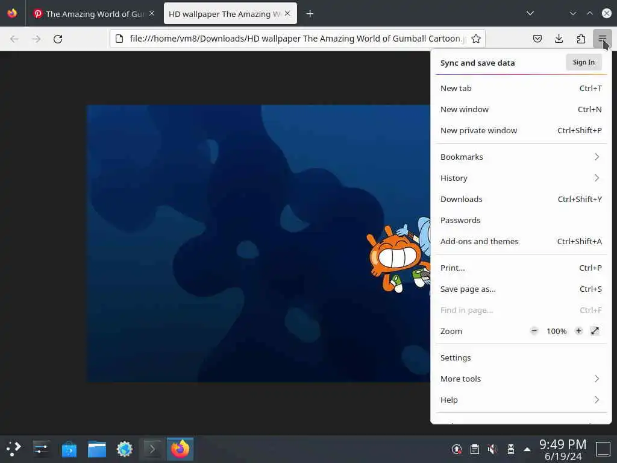Click the Firefox taskbar icon
617x463 pixels.
[x=180, y=449]
